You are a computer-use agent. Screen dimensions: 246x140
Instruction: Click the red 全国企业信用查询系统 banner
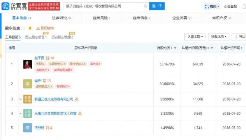(x=44, y=6)
